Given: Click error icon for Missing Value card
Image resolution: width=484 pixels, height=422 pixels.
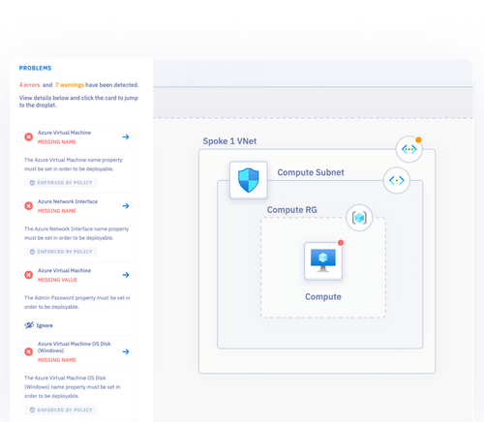Looking at the screenshot, I should pos(29,275).
